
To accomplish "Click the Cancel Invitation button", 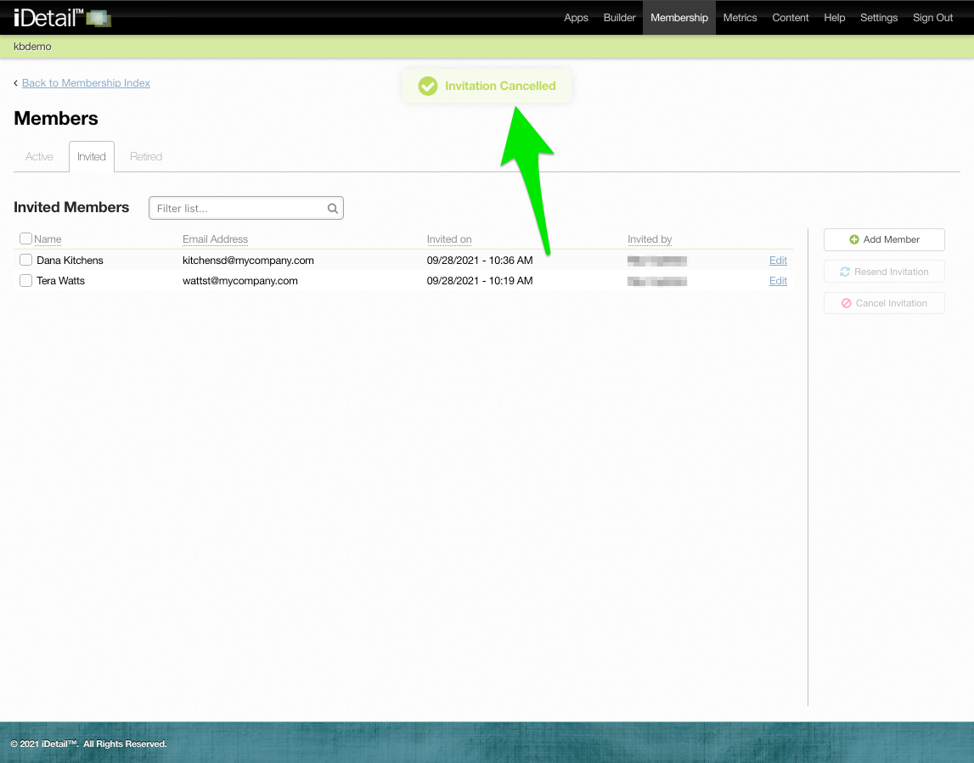I will coord(884,303).
